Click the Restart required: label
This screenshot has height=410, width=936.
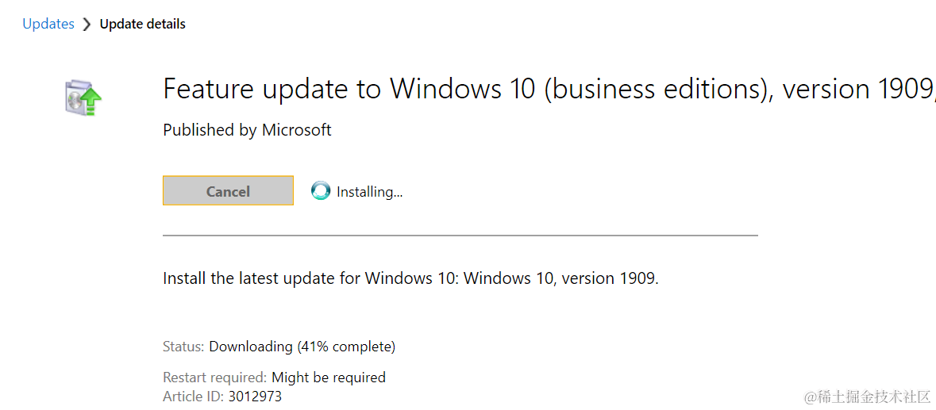click(214, 377)
